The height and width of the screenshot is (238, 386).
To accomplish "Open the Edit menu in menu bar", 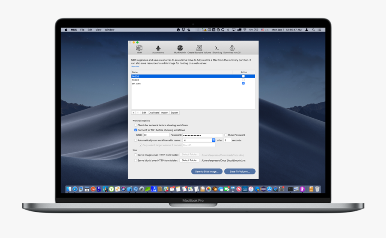I will pos(90,30).
